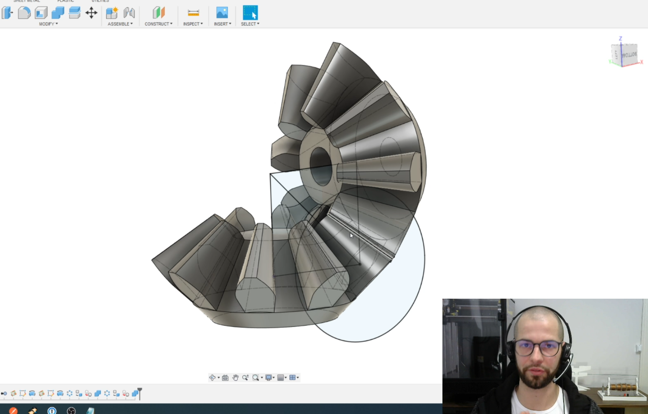Image resolution: width=648 pixels, height=414 pixels.
Task: Click the Look At navigation icon
Action: coord(225,377)
